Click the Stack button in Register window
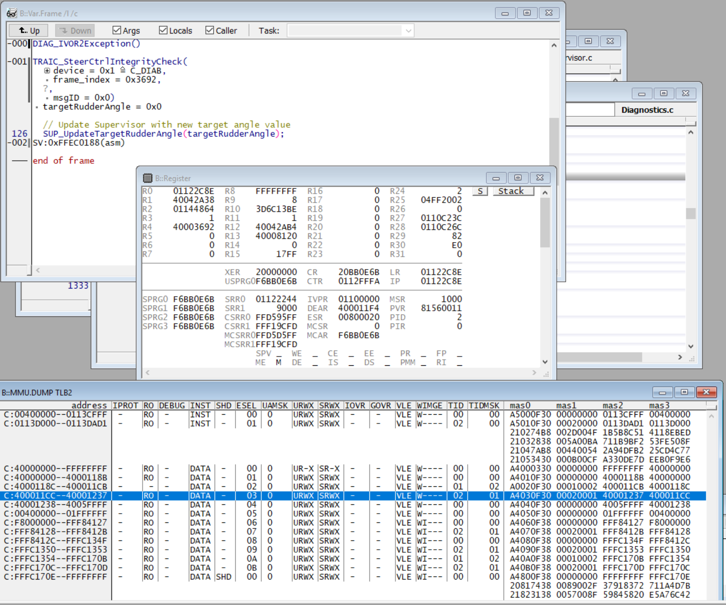 (x=513, y=191)
